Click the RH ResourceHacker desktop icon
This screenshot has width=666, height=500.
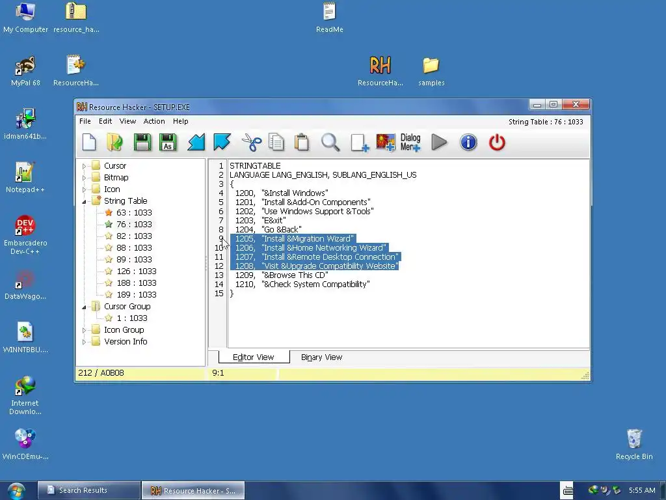[x=380, y=71]
